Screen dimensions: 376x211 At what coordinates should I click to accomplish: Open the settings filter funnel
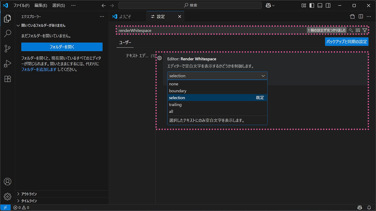pyautogui.click(x=365, y=30)
